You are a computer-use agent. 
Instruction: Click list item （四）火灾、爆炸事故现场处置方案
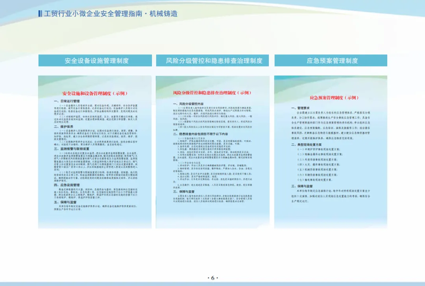(318, 164)
